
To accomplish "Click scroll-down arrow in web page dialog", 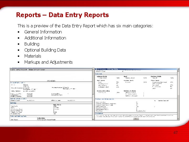I will pos(178,119).
